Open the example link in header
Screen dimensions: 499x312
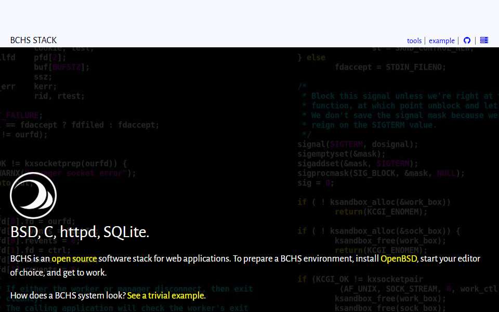(x=442, y=41)
